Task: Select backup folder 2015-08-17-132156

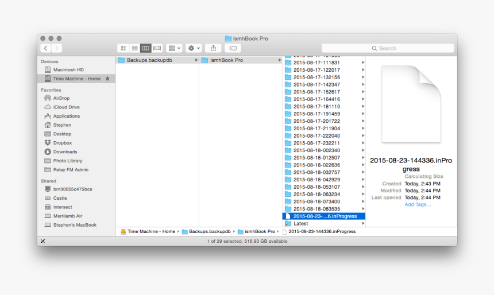Action: tap(324, 77)
